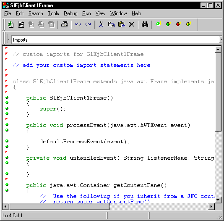The height and width of the screenshot is (221, 224).
Task: Click the green diamond toolbar icon
Action: (x=169, y=24)
